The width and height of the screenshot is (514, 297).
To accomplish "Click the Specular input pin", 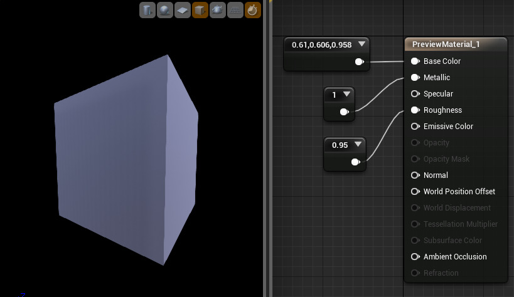I will 415,94.
